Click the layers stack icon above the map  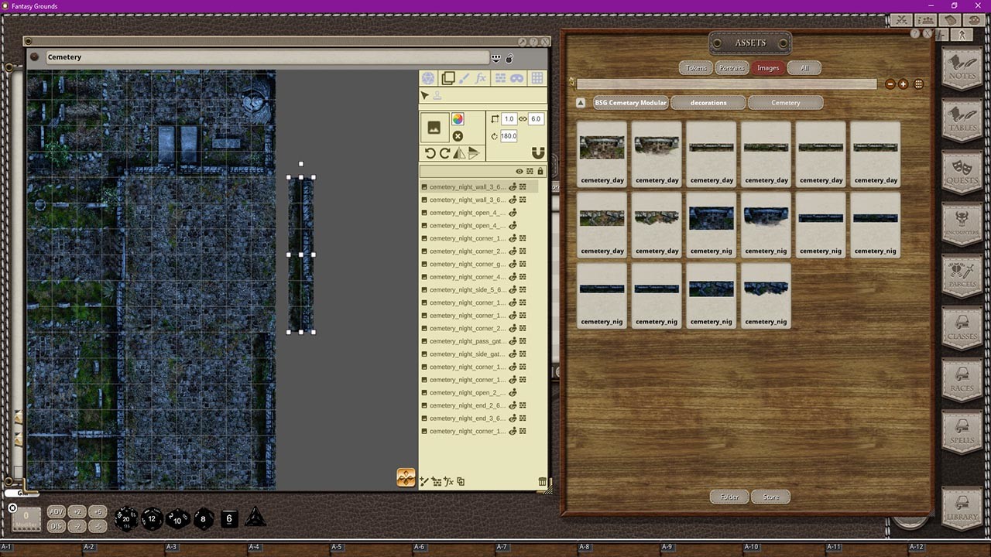click(447, 77)
